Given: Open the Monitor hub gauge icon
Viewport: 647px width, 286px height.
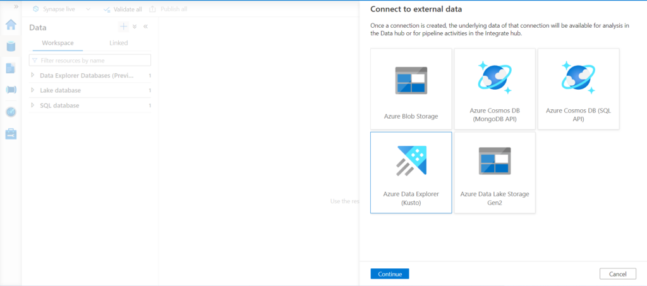Looking at the screenshot, I should click(x=11, y=112).
